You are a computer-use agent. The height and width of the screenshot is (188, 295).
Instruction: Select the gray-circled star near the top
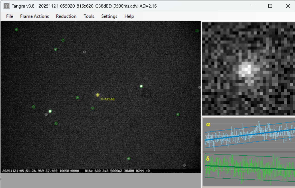pos(85,52)
